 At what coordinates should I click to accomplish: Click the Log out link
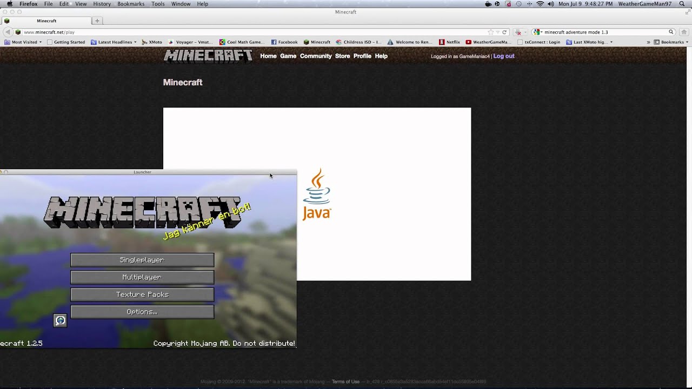504,56
